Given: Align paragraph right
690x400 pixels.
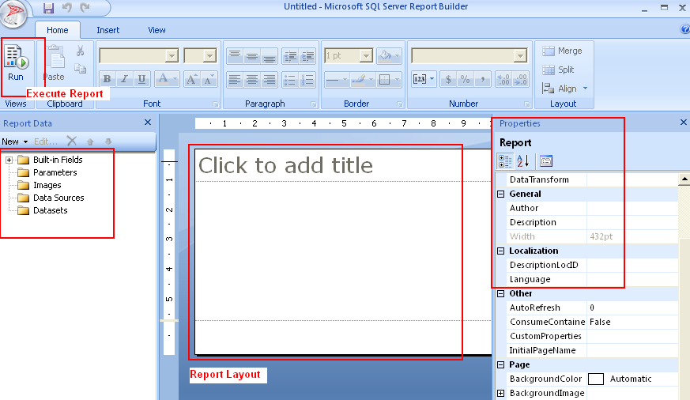Looking at the screenshot, I should click(269, 79).
